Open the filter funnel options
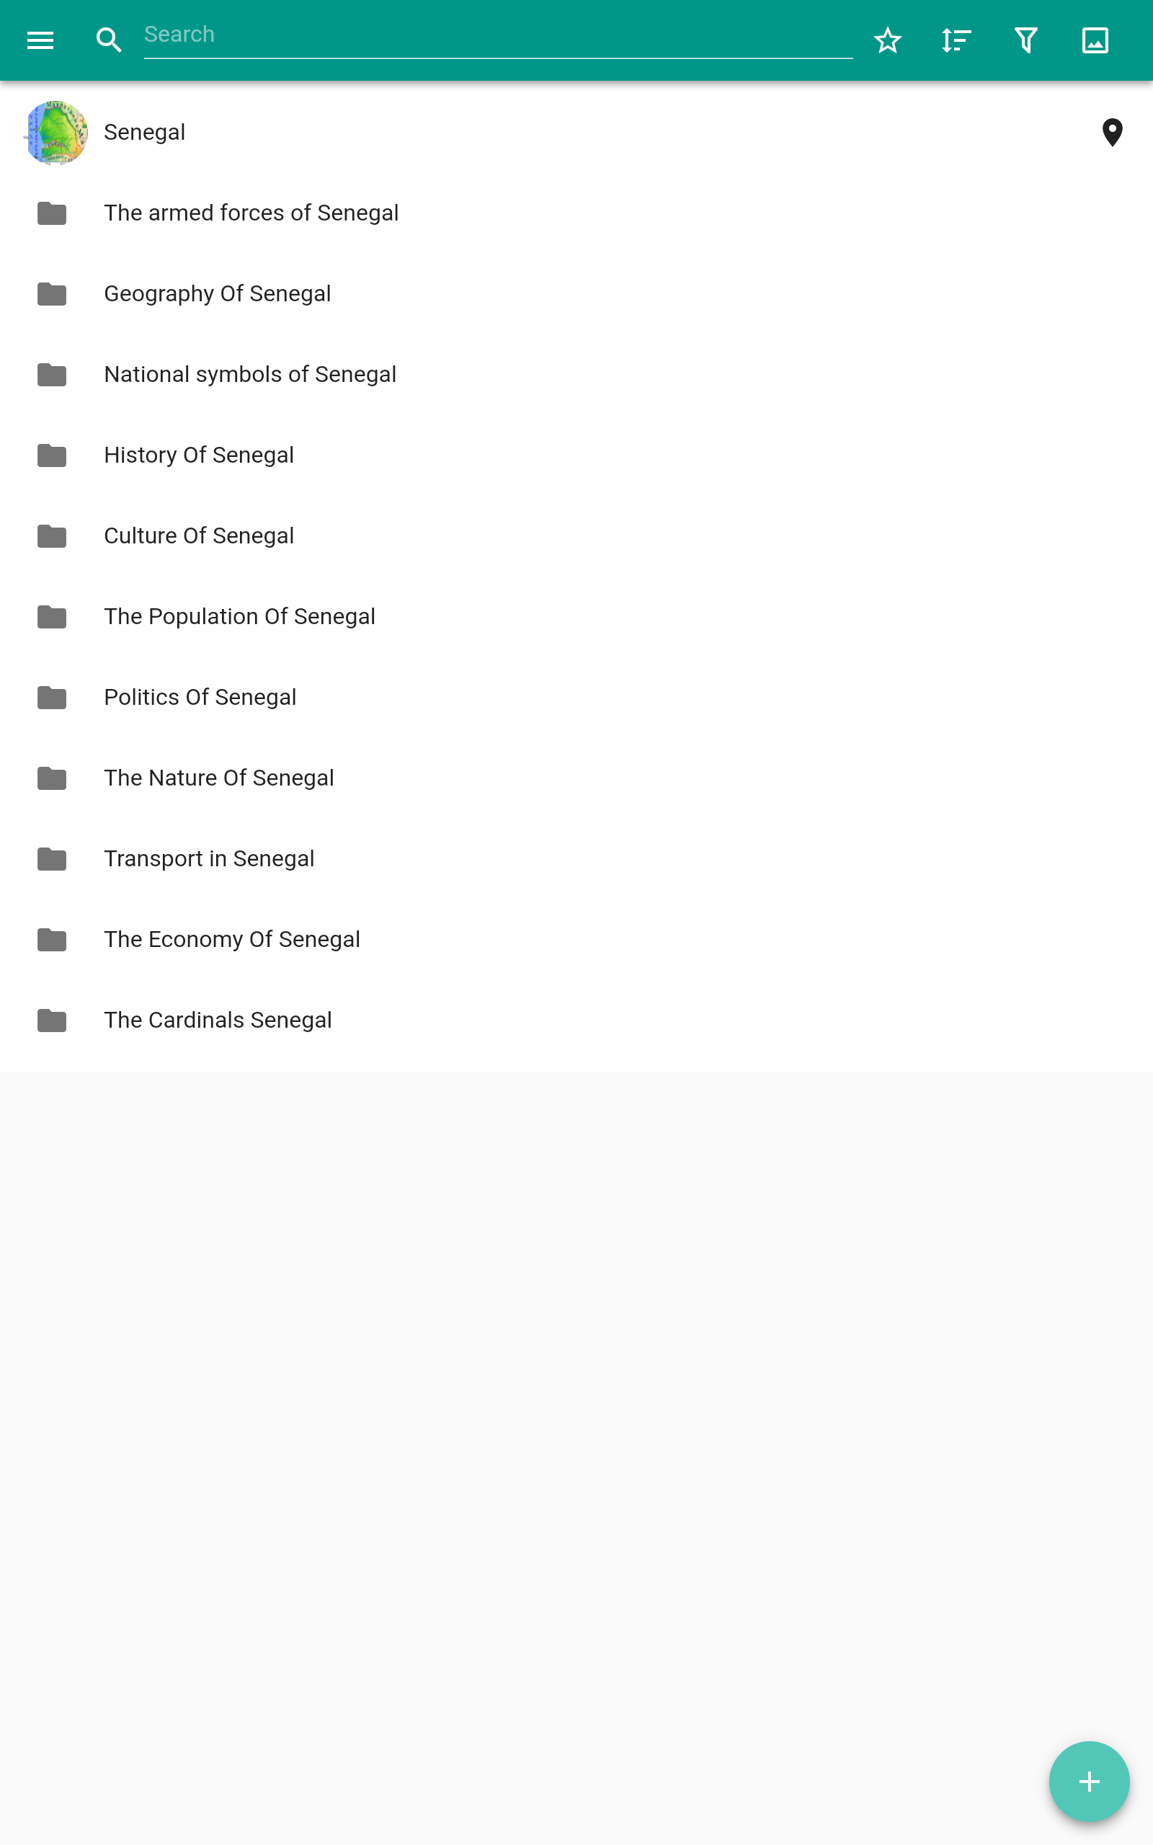This screenshot has height=1845, width=1153. pyautogui.click(x=1025, y=40)
